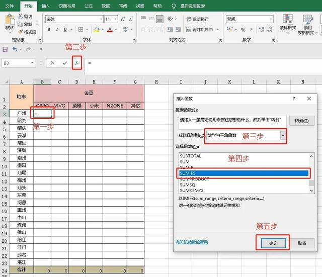Apply percent style format
The height and width of the screenshot is (277, 322).
point(243,30)
